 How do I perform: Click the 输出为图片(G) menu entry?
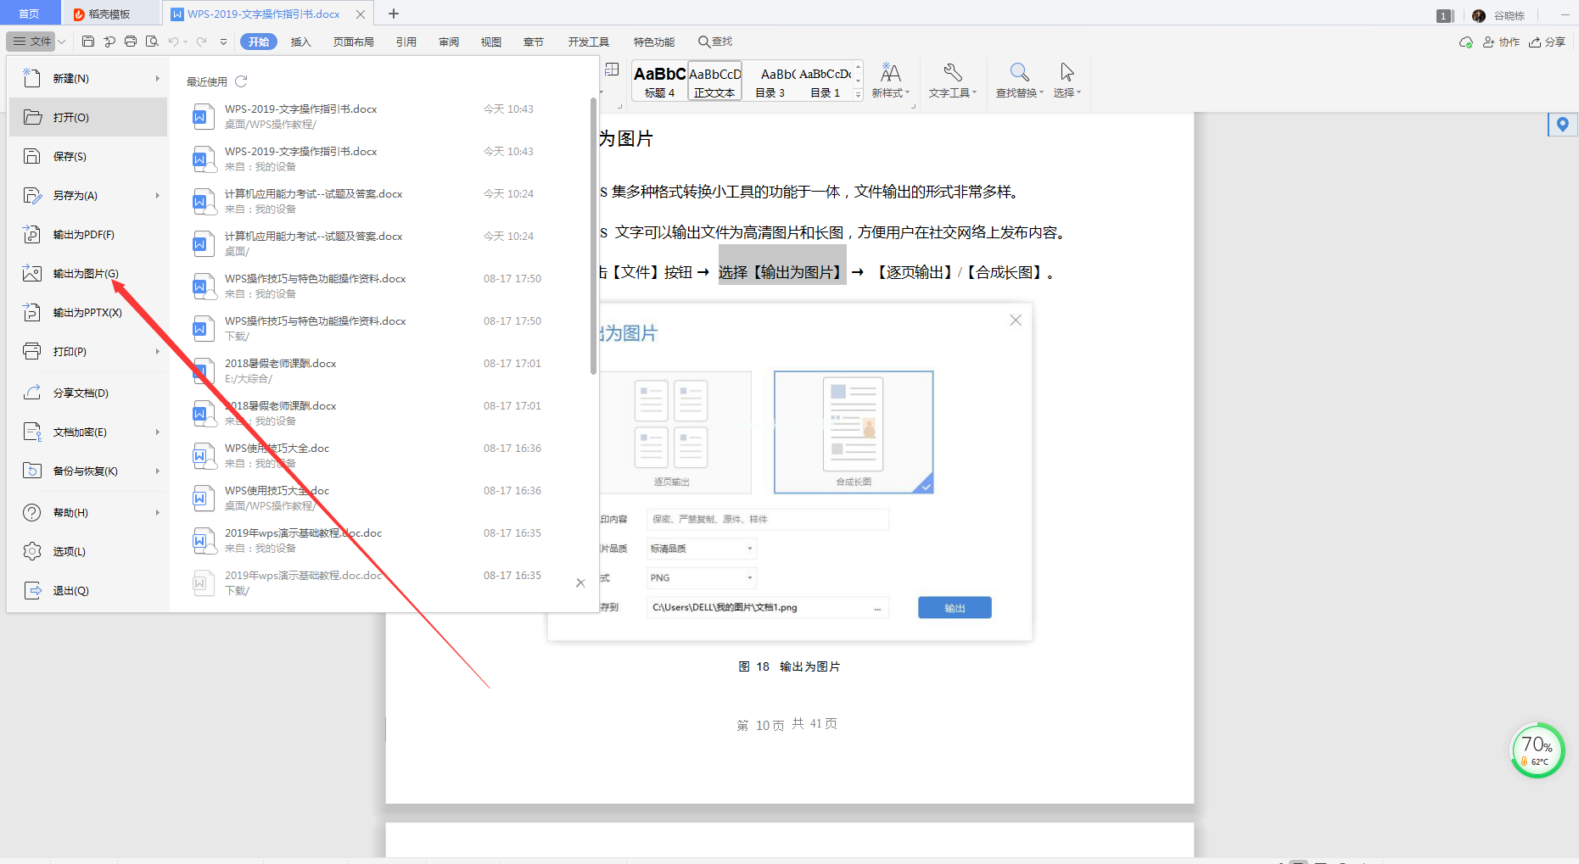88,273
